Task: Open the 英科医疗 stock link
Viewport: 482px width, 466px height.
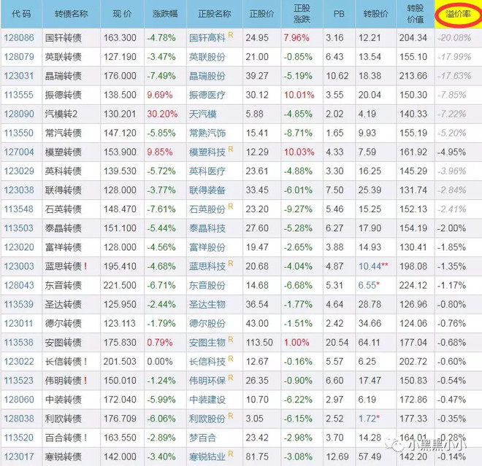Action: coord(207,171)
